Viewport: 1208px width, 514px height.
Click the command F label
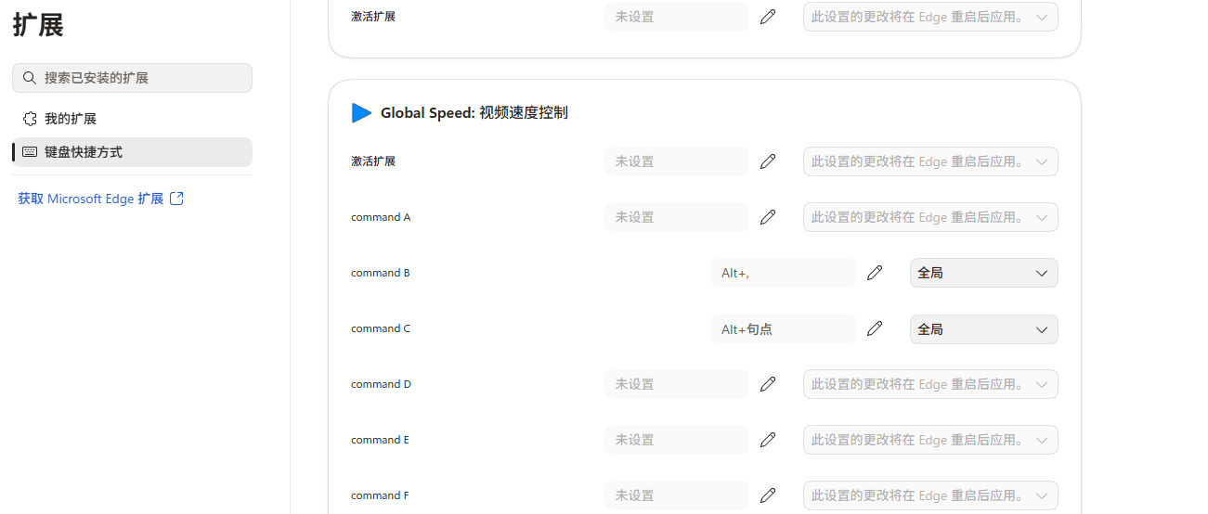coord(380,495)
